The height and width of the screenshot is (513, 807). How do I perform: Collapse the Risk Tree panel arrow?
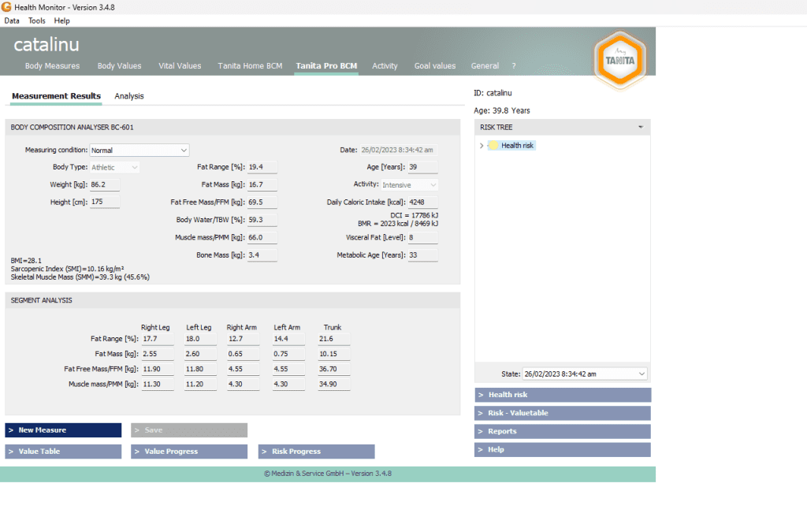(640, 127)
